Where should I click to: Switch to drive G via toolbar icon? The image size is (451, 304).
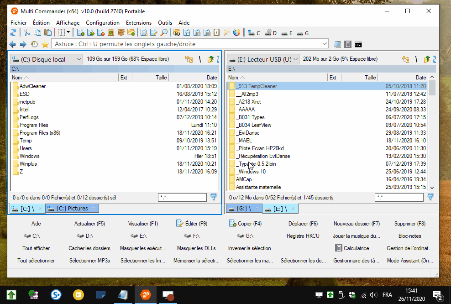click(303, 33)
